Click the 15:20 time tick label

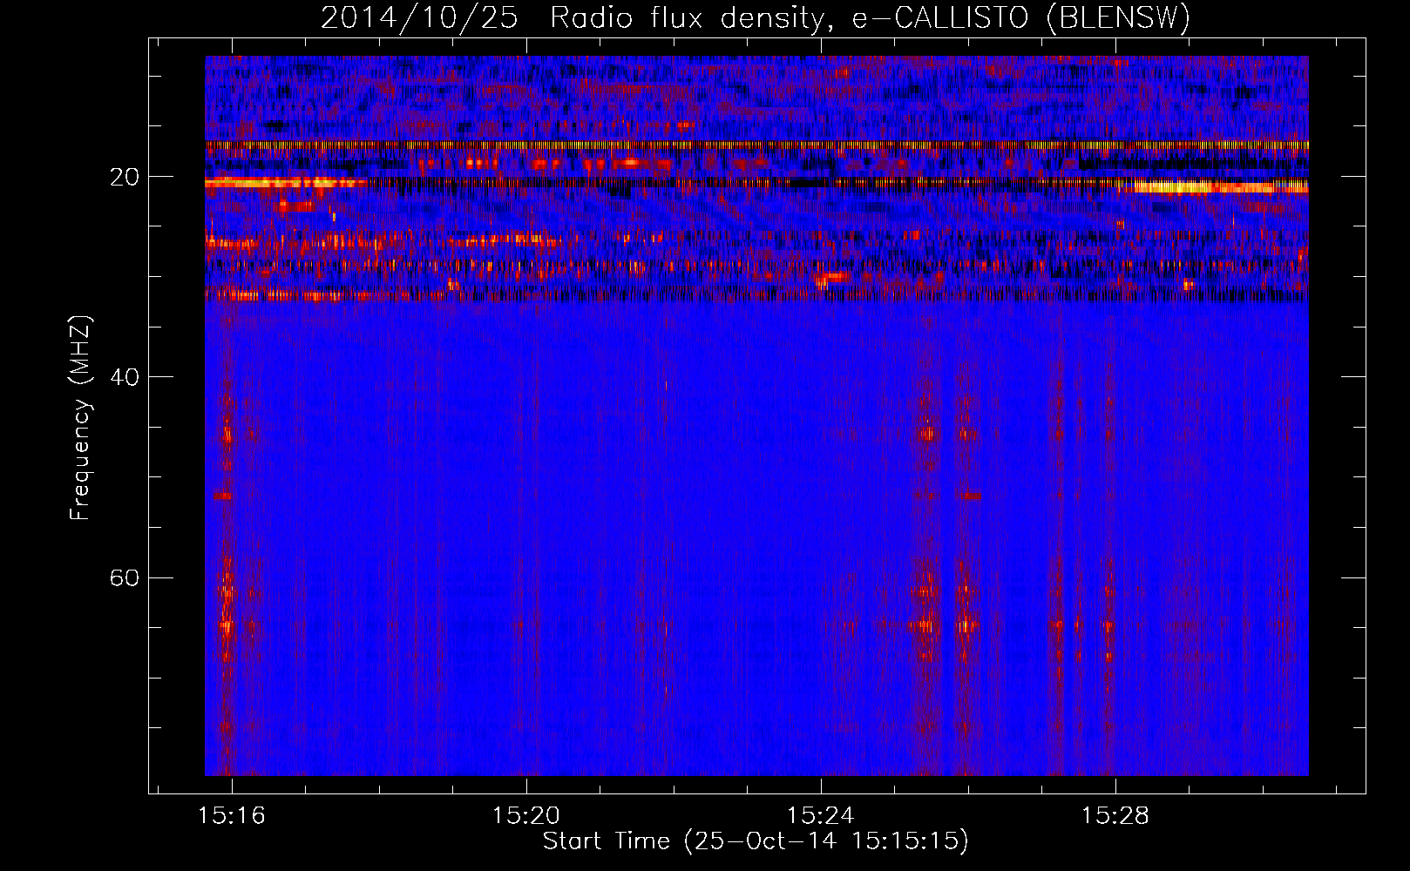526,816
